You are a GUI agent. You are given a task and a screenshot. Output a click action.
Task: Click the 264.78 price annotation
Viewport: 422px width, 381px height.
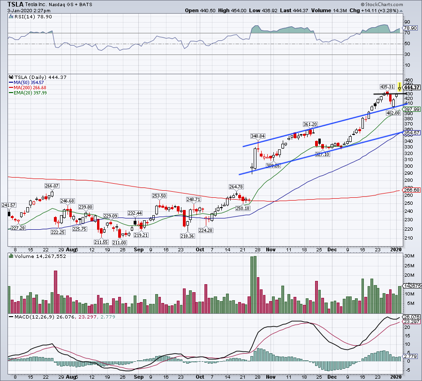point(236,187)
